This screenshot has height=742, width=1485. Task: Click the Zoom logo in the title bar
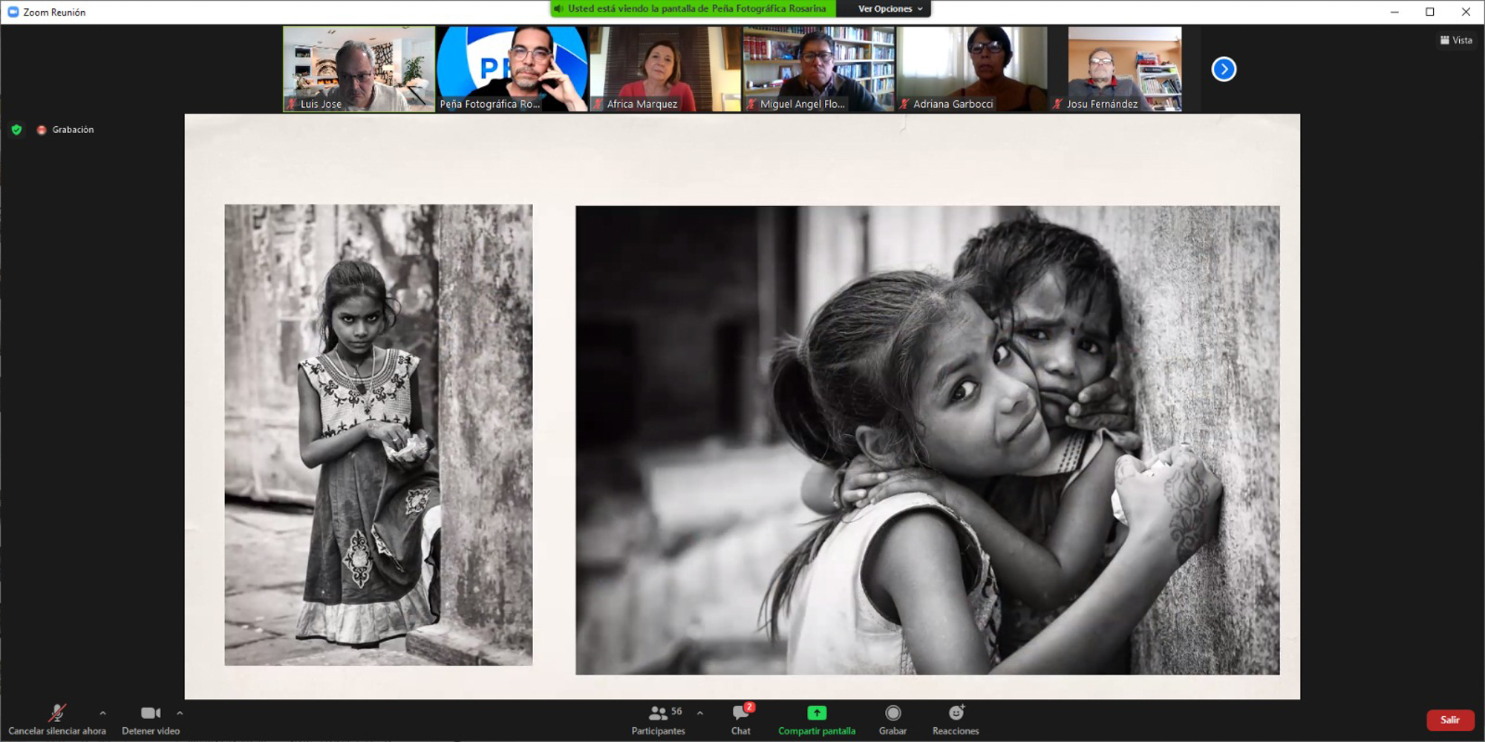[x=13, y=12]
